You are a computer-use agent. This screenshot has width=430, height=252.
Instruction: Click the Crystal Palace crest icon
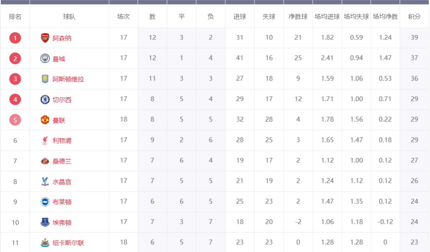pos(45,182)
